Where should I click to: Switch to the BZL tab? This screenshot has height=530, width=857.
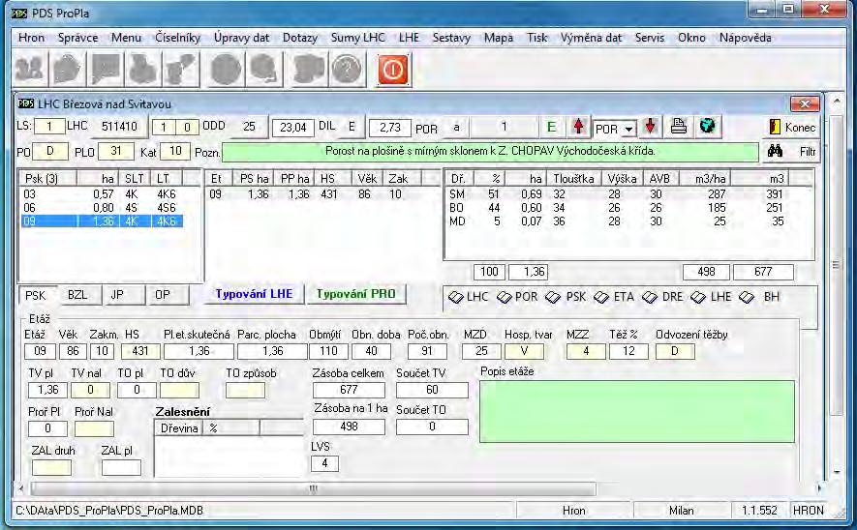coord(79,295)
